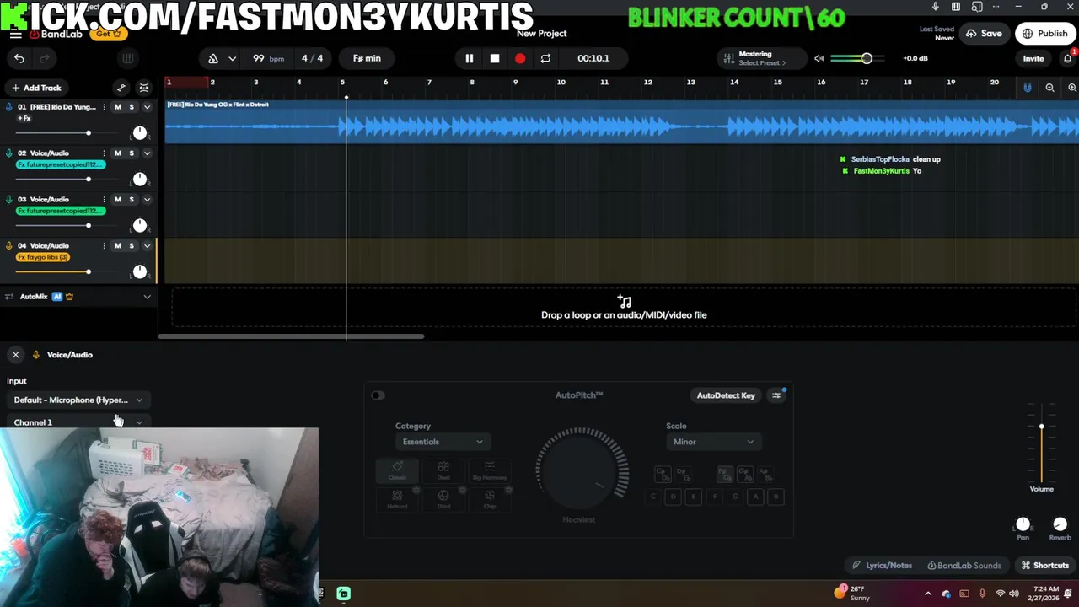Open metronome options dropdown arrow
Viewport: 1079px width, 607px height.
232,58
